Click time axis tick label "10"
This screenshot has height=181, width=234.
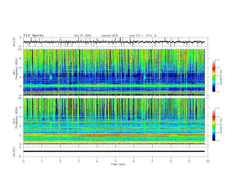pyautogui.click(x=208, y=161)
